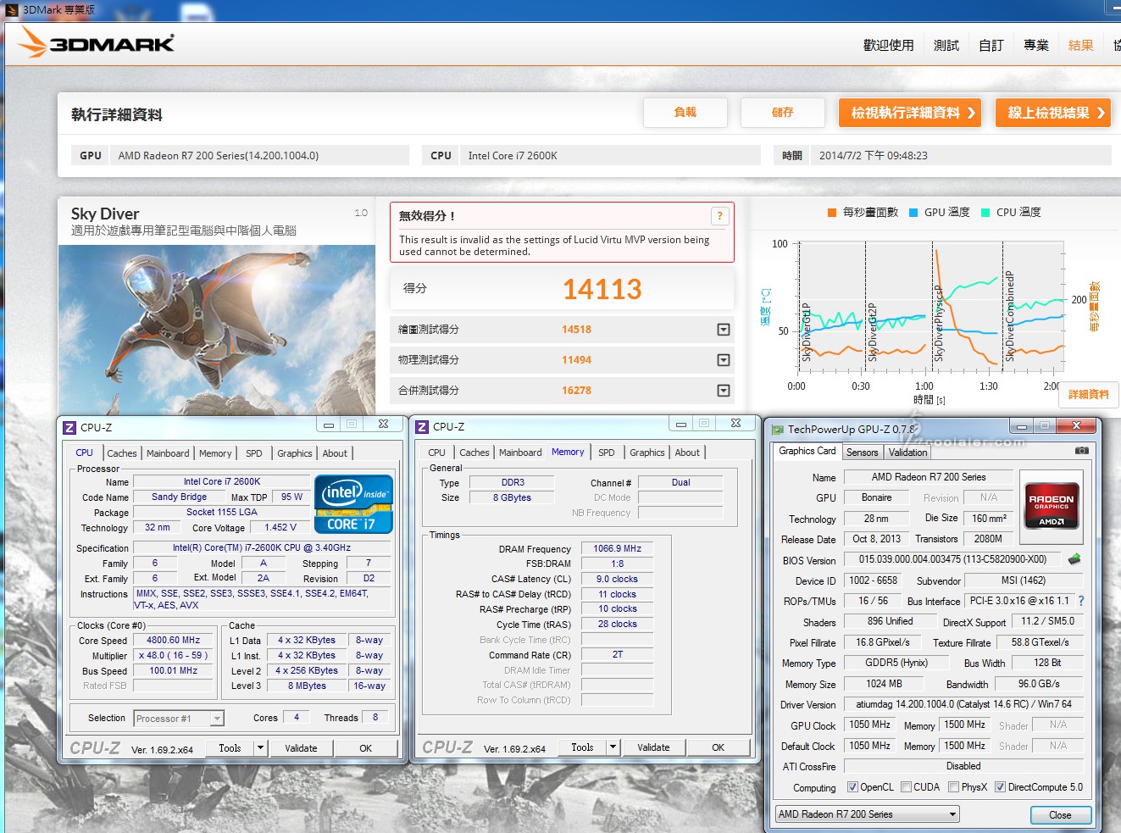Switch to Validation tab in GPU-Z
The width and height of the screenshot is (1121, 833).
pos(908,453)
